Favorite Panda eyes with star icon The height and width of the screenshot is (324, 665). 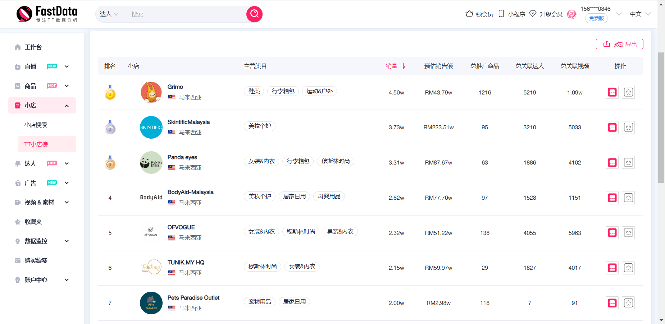[628, 163]
